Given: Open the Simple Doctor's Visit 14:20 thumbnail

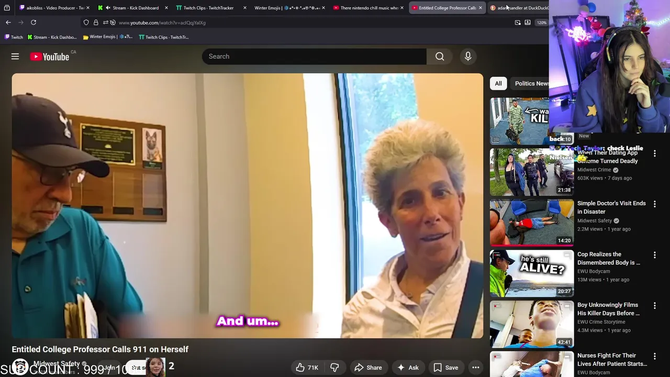Looking at the screenshot, I should [x=532, y=223].
